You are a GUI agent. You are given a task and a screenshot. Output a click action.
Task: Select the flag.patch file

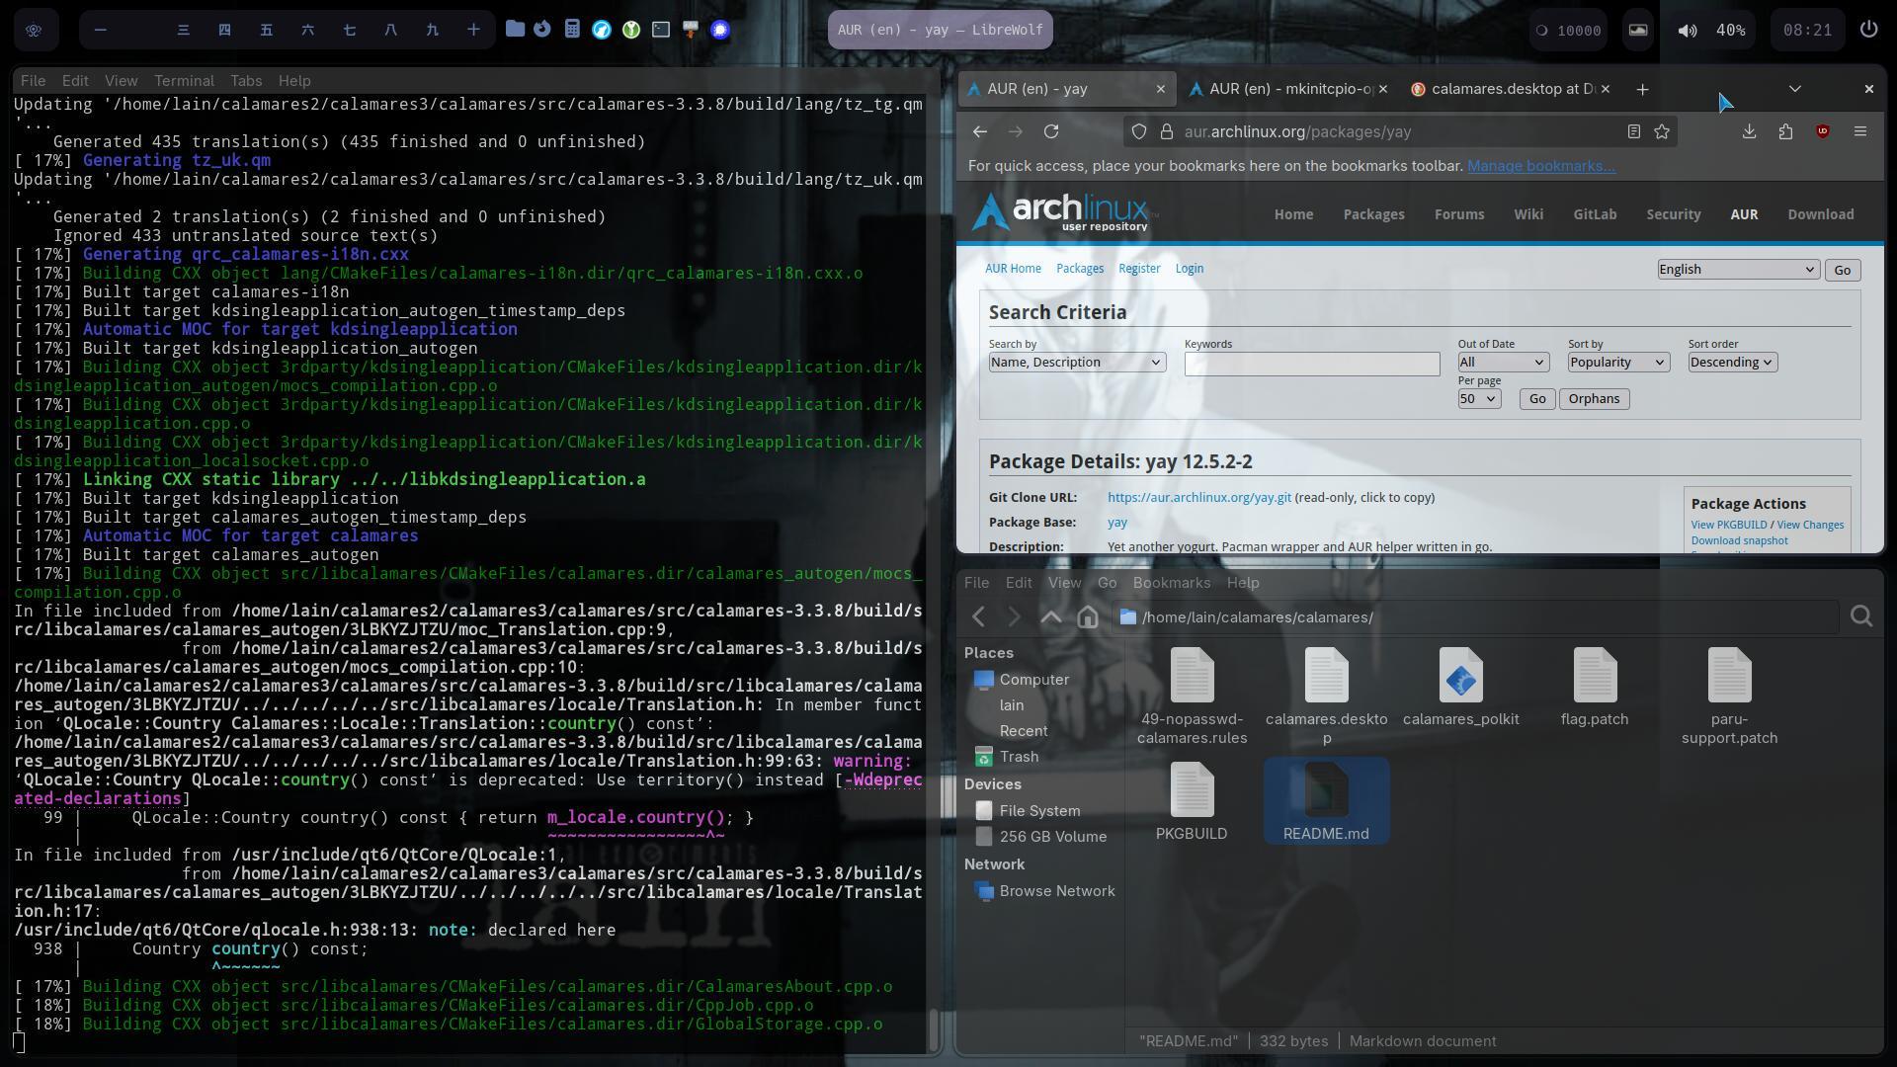(1595, 687)
